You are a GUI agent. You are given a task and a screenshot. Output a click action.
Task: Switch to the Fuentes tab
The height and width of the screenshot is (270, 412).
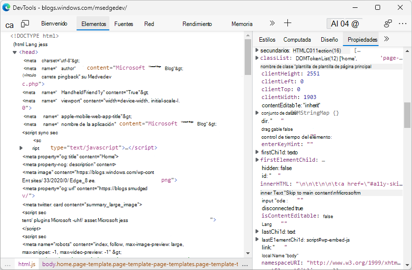(124, 24)
